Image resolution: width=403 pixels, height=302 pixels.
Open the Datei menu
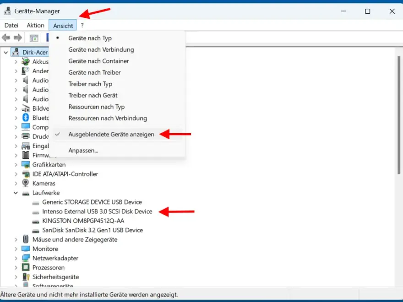click(x=11, y=25)
